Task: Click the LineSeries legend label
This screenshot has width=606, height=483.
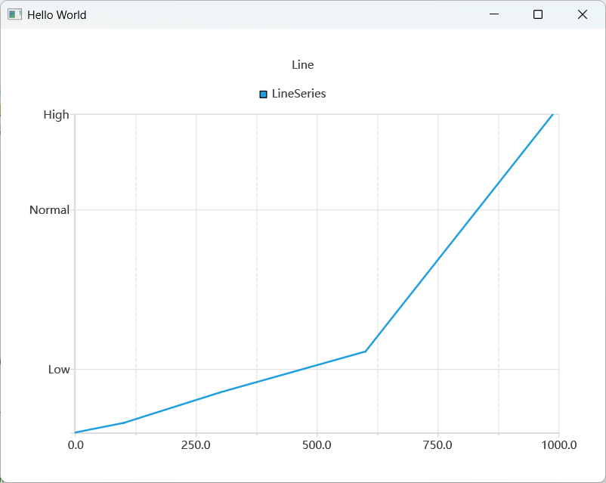Action: pyautogui.click(x=298, y=94)
